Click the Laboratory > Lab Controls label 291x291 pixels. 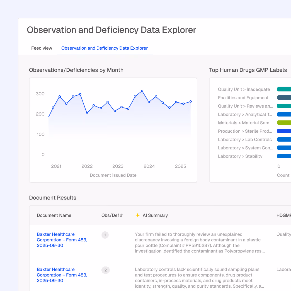(245, 139)
